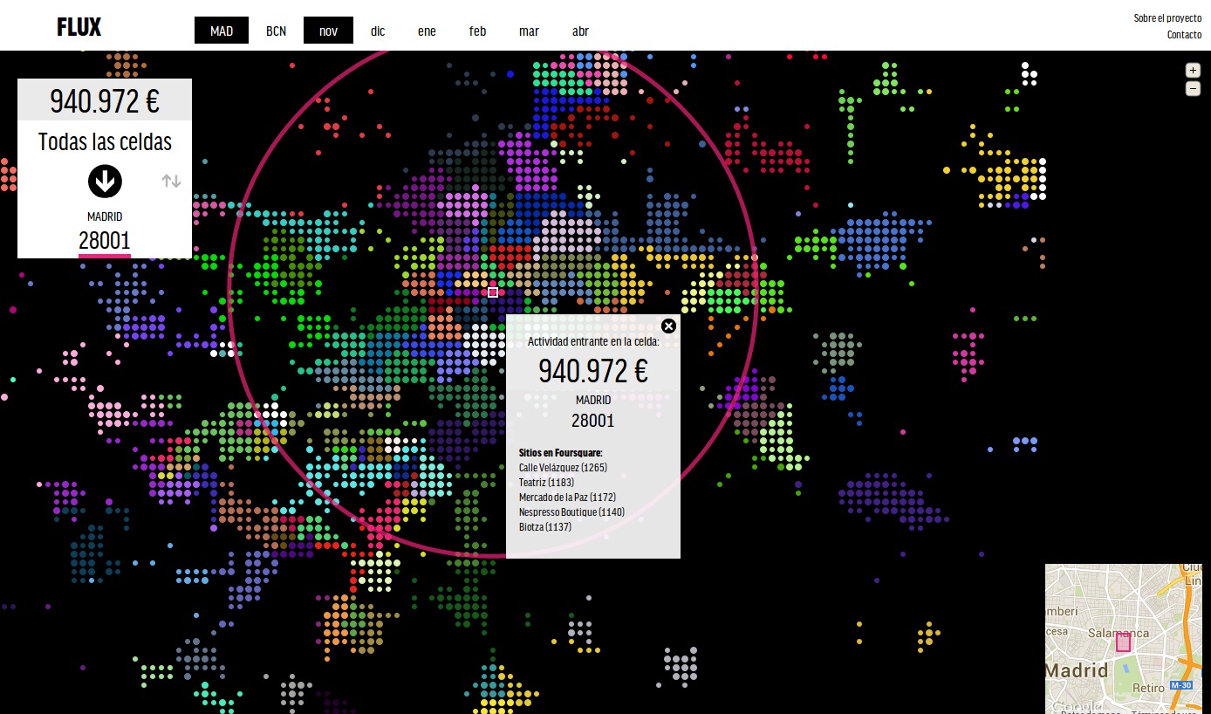Open the Sobre el proyecto link
Image resolution: width=1211 pixels, height=714 pixels.
coord(1167,17)
